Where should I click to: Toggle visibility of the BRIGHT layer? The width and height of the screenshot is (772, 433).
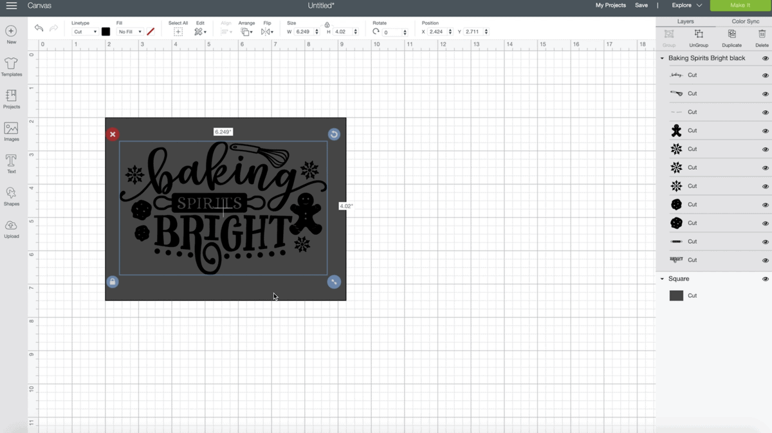point(766,261)
